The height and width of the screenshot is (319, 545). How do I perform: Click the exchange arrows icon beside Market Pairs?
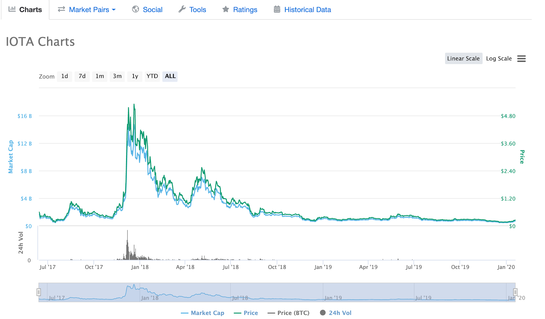(x=61, y=9)
